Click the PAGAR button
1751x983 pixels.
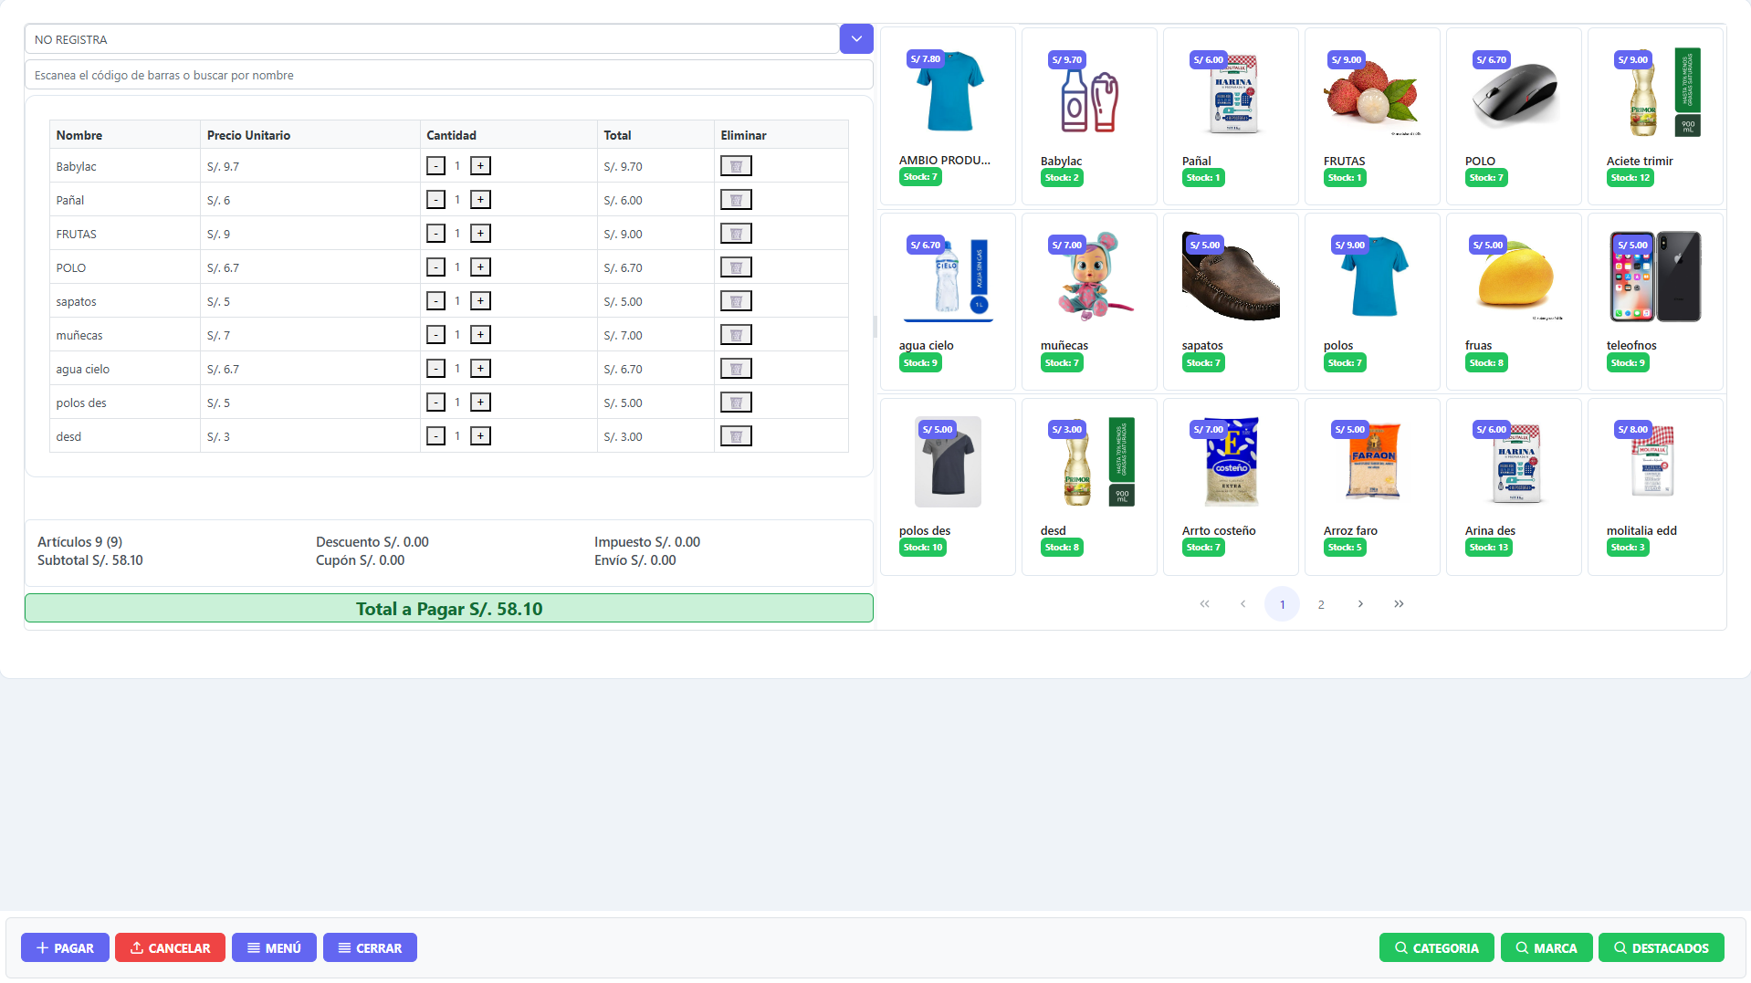coord(65,948)
